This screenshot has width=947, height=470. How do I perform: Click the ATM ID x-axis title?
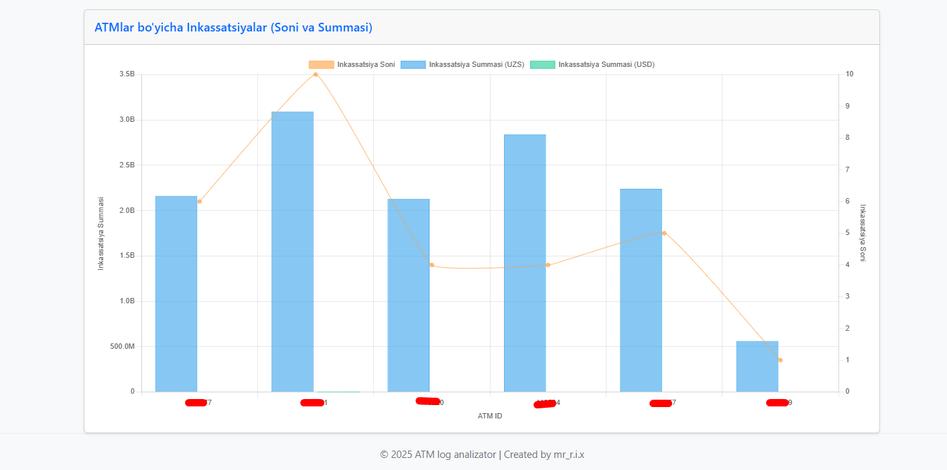pos(490,416)
